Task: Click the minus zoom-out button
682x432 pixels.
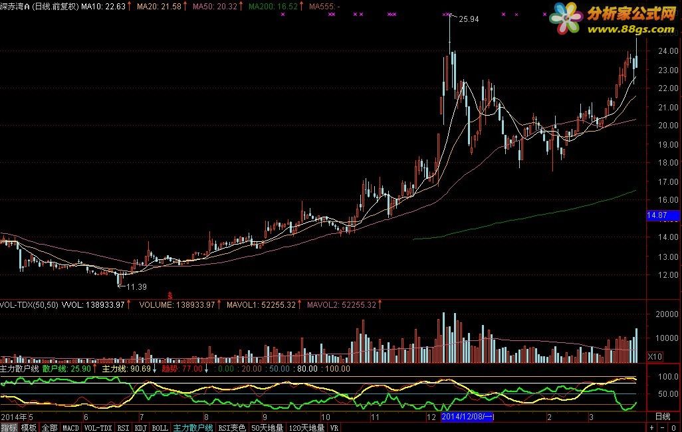Action: click(x=662, y=427)
